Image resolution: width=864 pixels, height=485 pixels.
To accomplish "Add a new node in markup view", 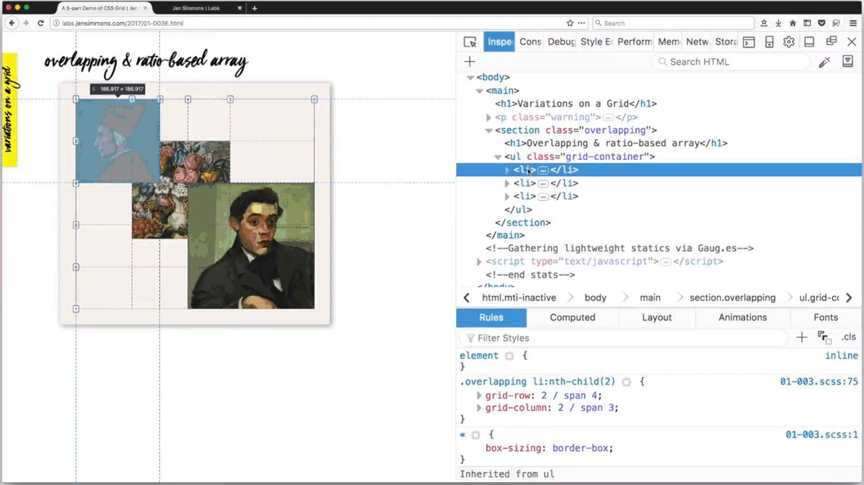I will [x=470, y=62].
